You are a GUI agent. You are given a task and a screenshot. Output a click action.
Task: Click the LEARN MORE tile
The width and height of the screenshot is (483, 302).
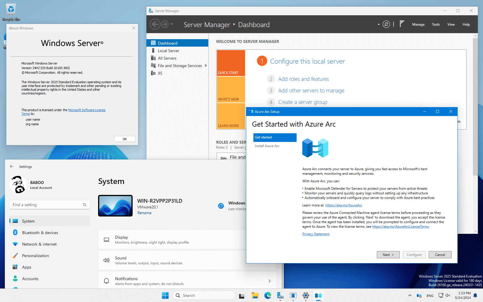point(231,116)
